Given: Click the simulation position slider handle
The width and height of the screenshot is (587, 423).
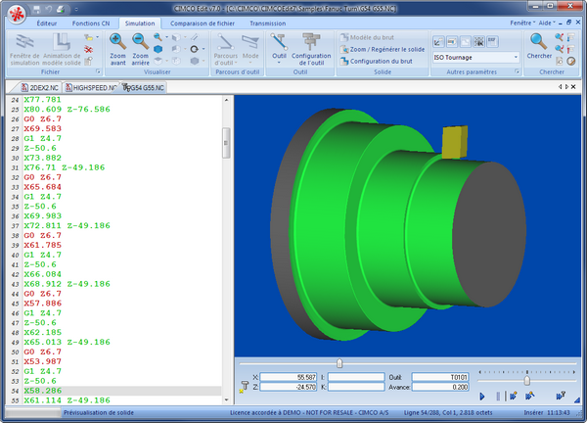Looking at the screenshot, I should (339, 363).
